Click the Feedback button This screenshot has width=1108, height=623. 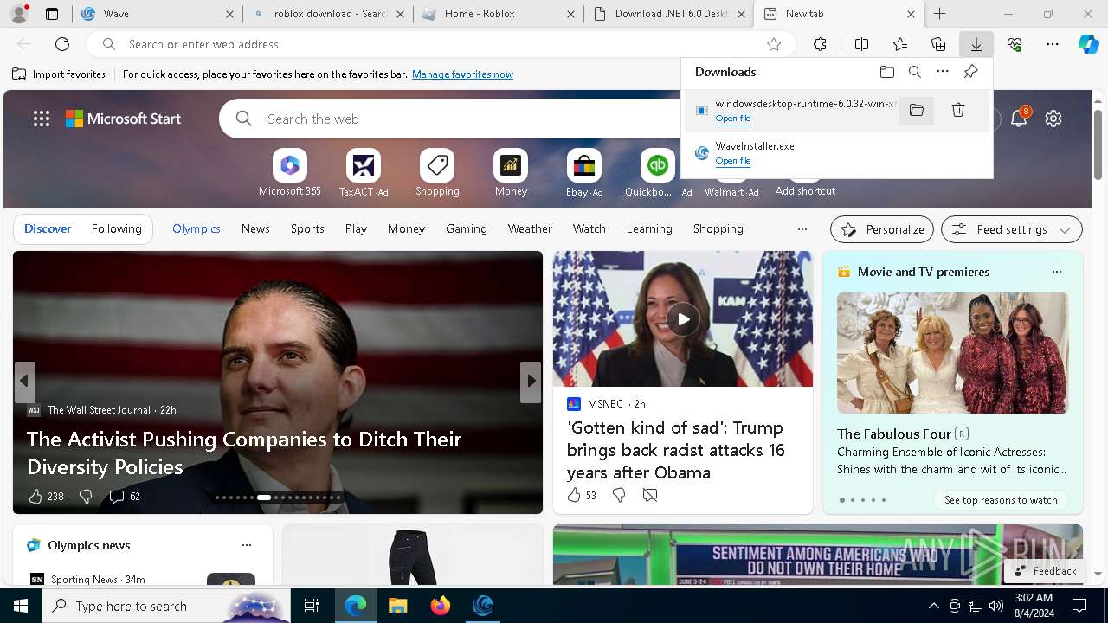[1045, 571]
